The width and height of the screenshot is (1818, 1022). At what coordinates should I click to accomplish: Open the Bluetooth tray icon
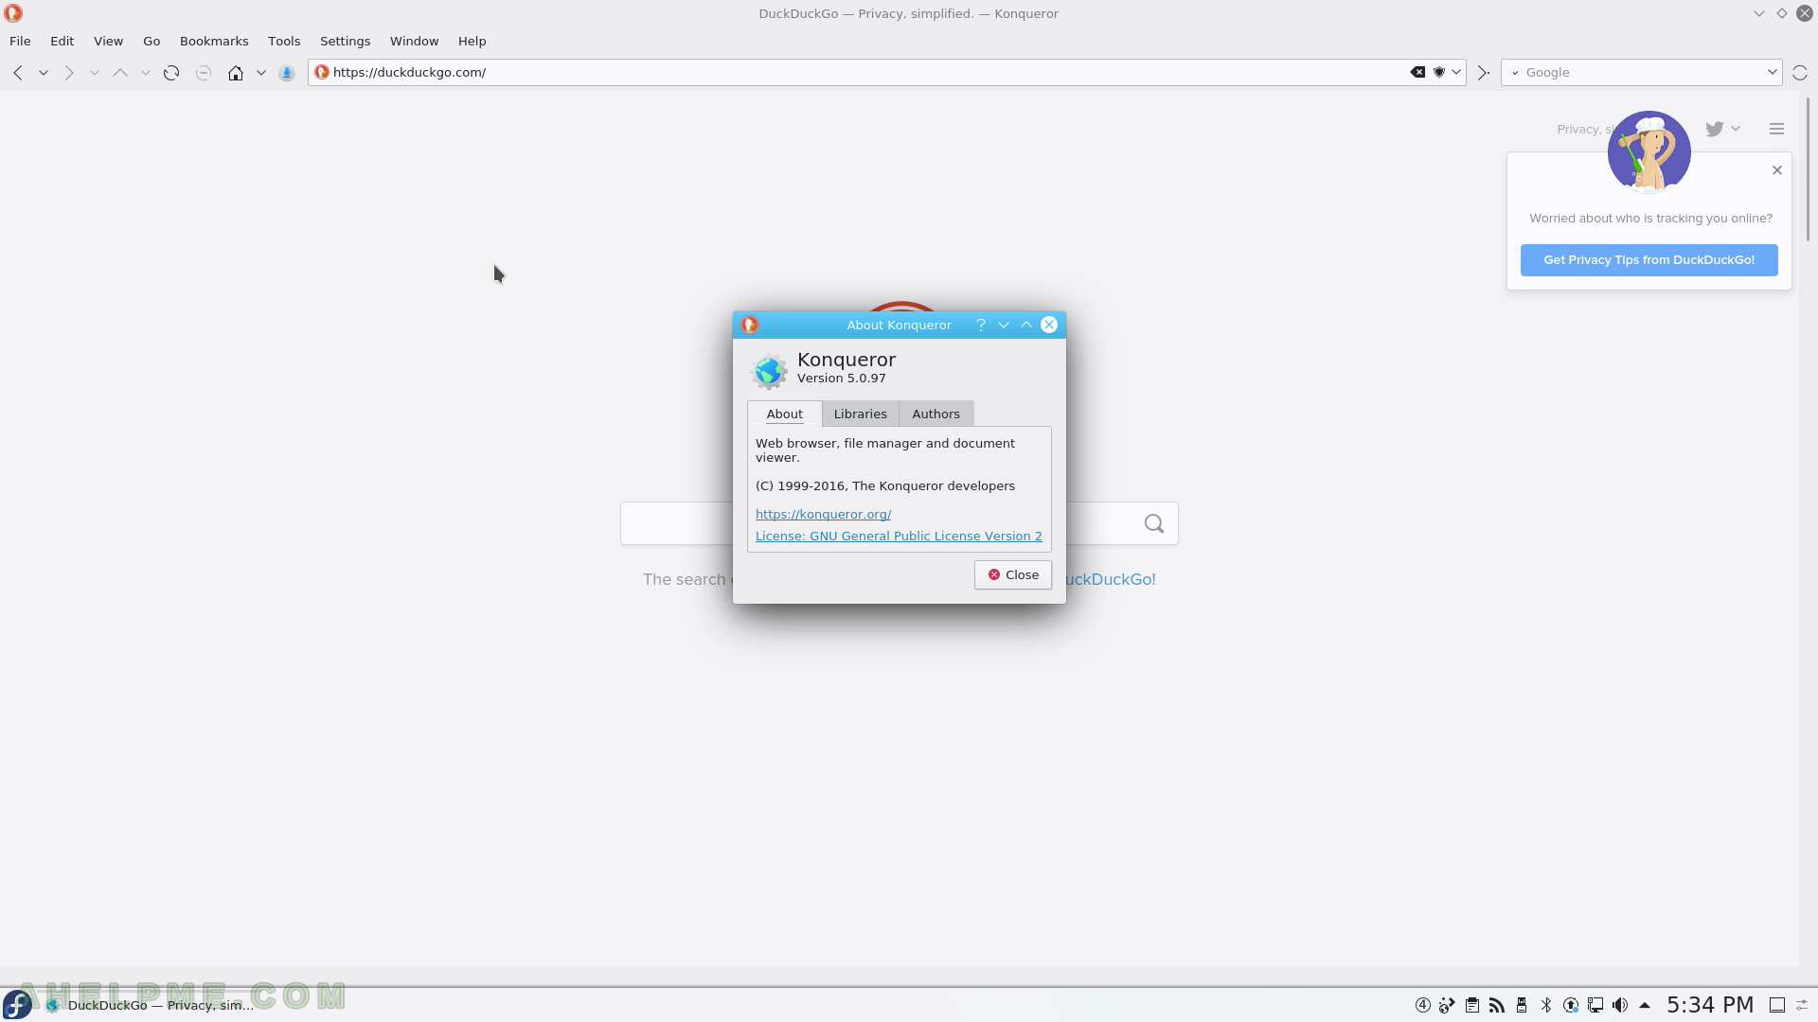coord(1546,1005)
